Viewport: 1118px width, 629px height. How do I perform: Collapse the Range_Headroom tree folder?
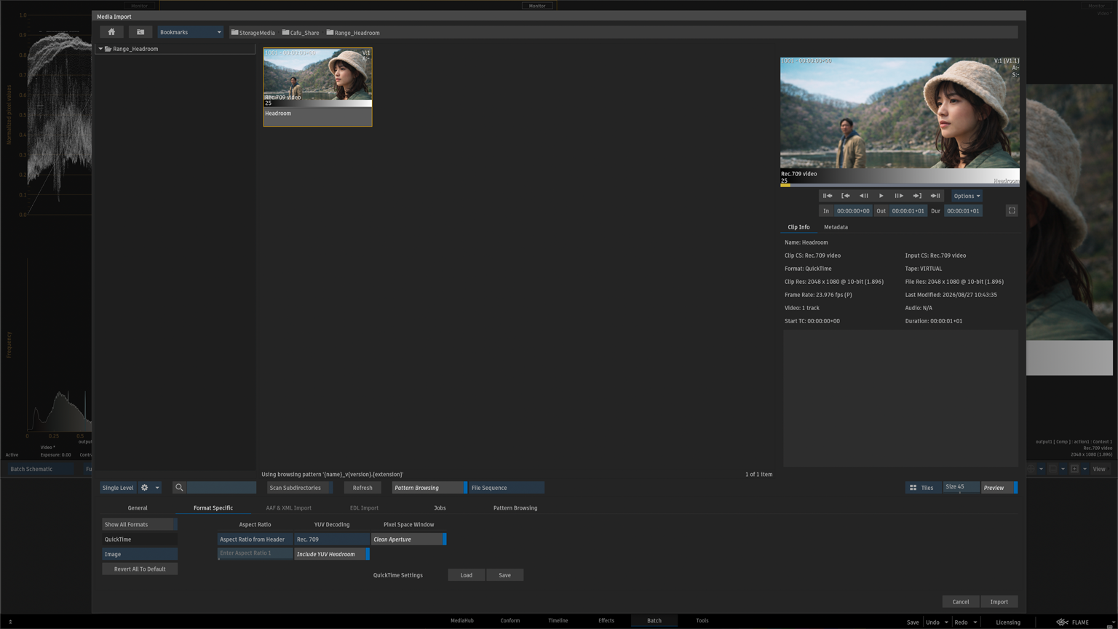tap(100, 49)
